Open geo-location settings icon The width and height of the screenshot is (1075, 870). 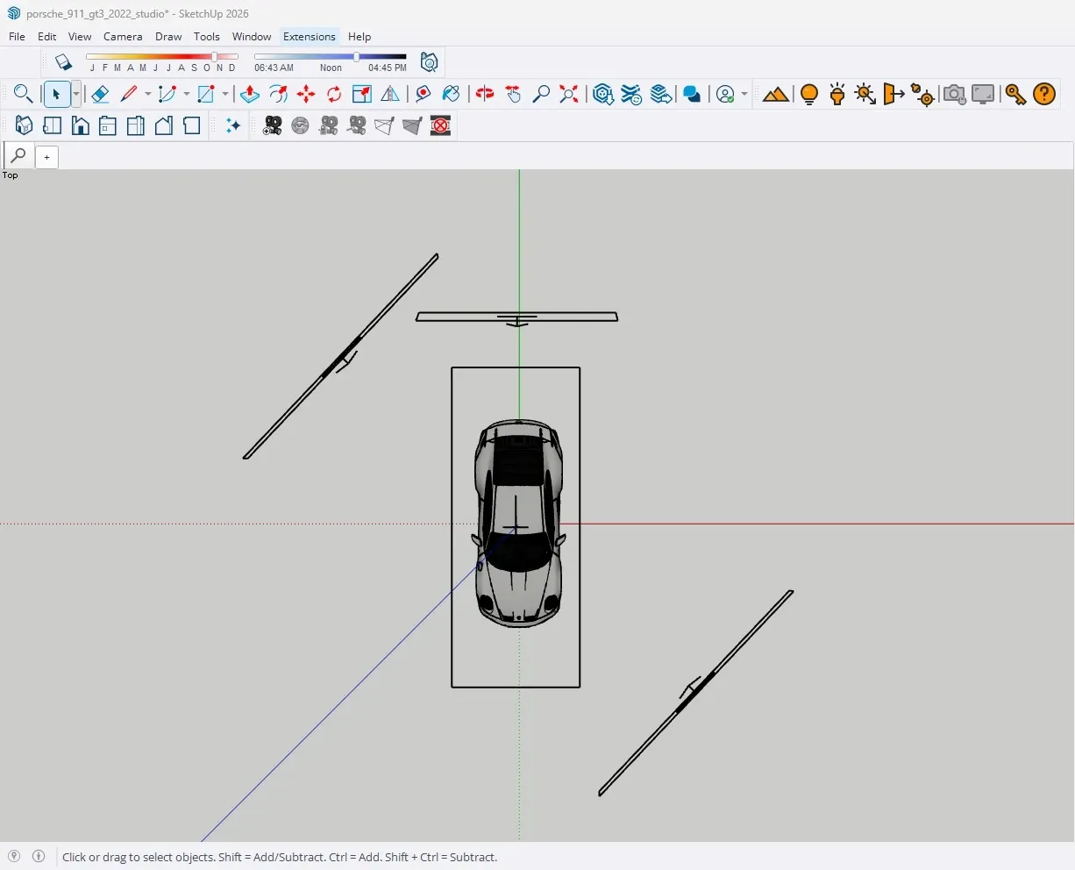pyautogui.click(x=429, y=62)
